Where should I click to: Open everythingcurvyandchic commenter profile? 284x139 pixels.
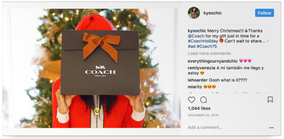pyautogui.click(x=213, y=61)
